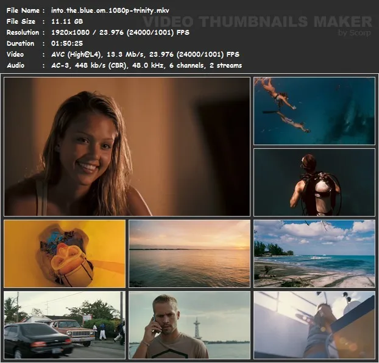Click the AC-3 audio details line
This screenshot has height=363, width=379.
click(x=146, y=65)
